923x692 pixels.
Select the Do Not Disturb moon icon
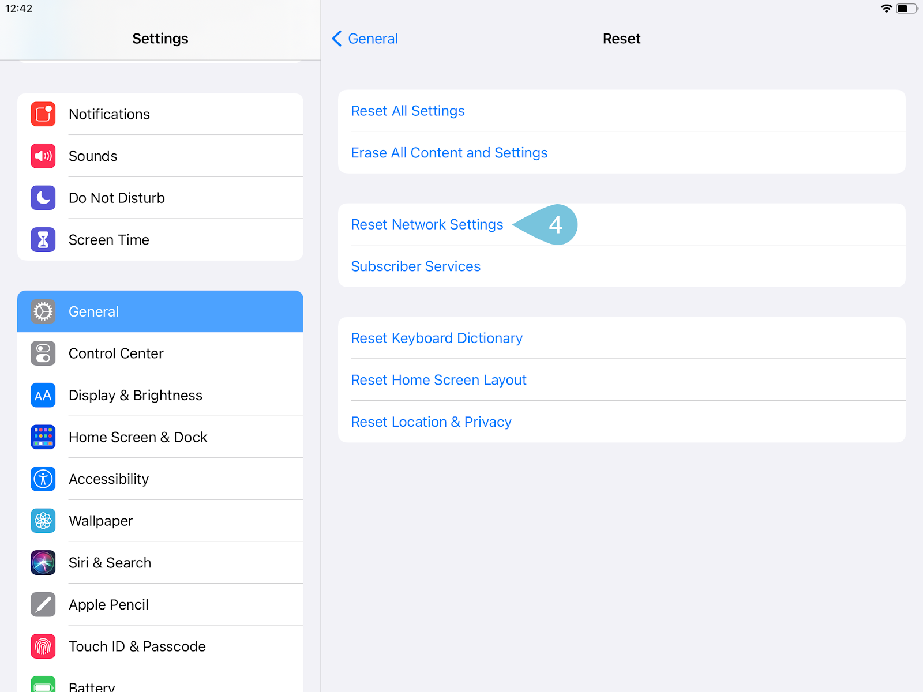pos(43,198)
